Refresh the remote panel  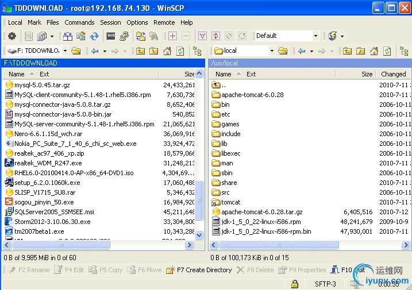[387, 51]
